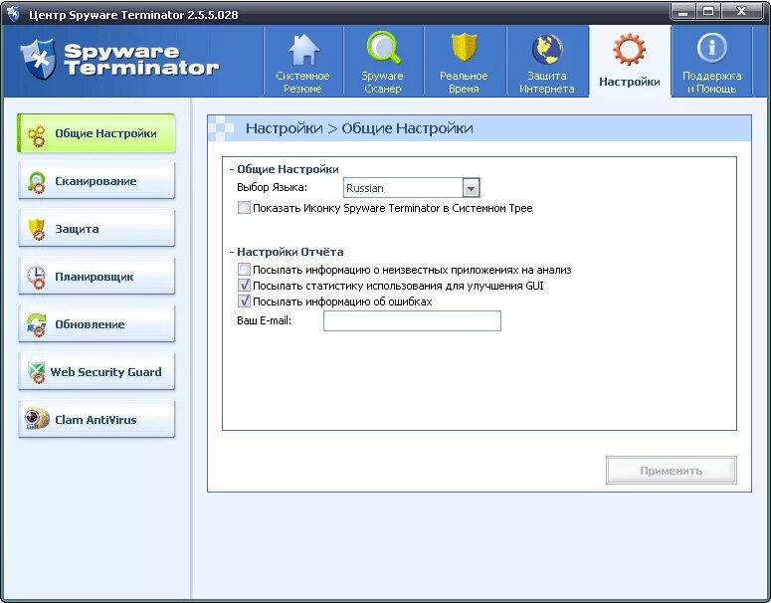Minimize the Spyware Terminator window
The image size is (771, 603).
pyautogui.click(x=682, y=12)
